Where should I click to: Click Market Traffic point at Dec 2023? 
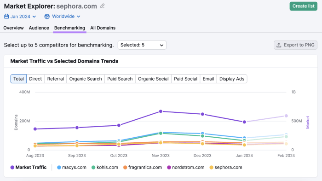coord(202,114)
